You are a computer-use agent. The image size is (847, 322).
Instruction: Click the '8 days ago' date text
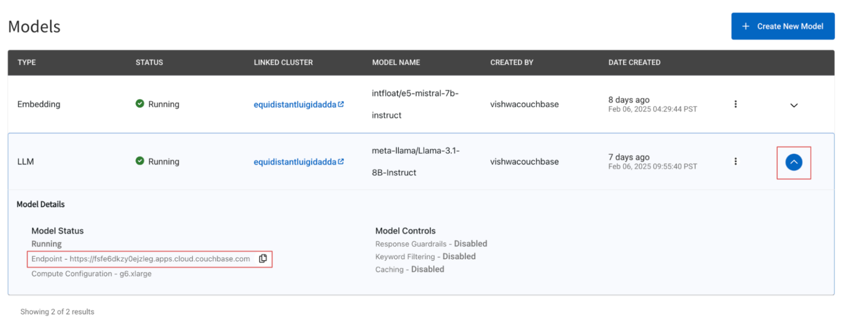click(629, 100)
